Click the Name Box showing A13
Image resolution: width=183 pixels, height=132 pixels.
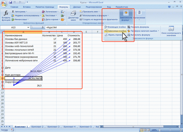point(13,28)
